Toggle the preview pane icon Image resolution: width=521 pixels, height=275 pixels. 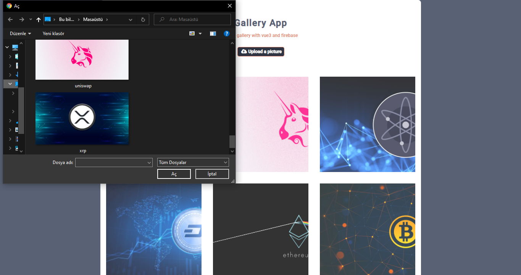[213, 34]
